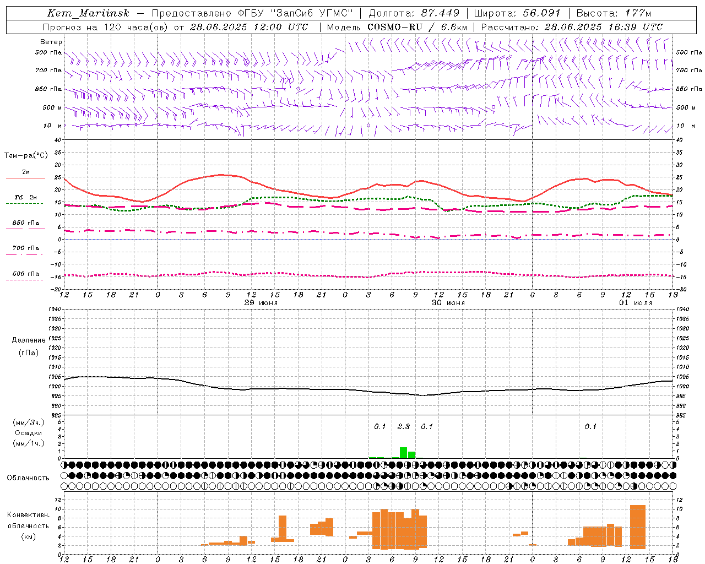This screenshot has width=705, height=564.
Task: Click the Осадки panel label
Action: click(28, 433)
